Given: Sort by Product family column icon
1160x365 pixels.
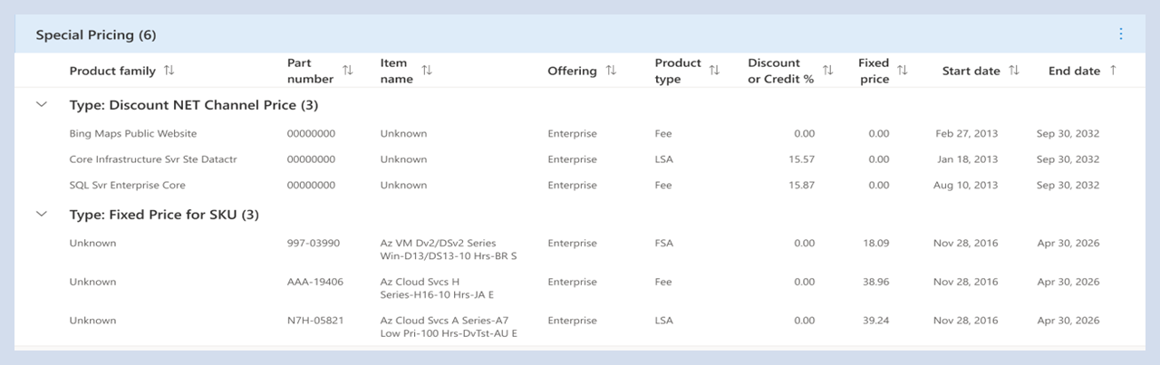Looking at the screenshot, I should 169,71.
